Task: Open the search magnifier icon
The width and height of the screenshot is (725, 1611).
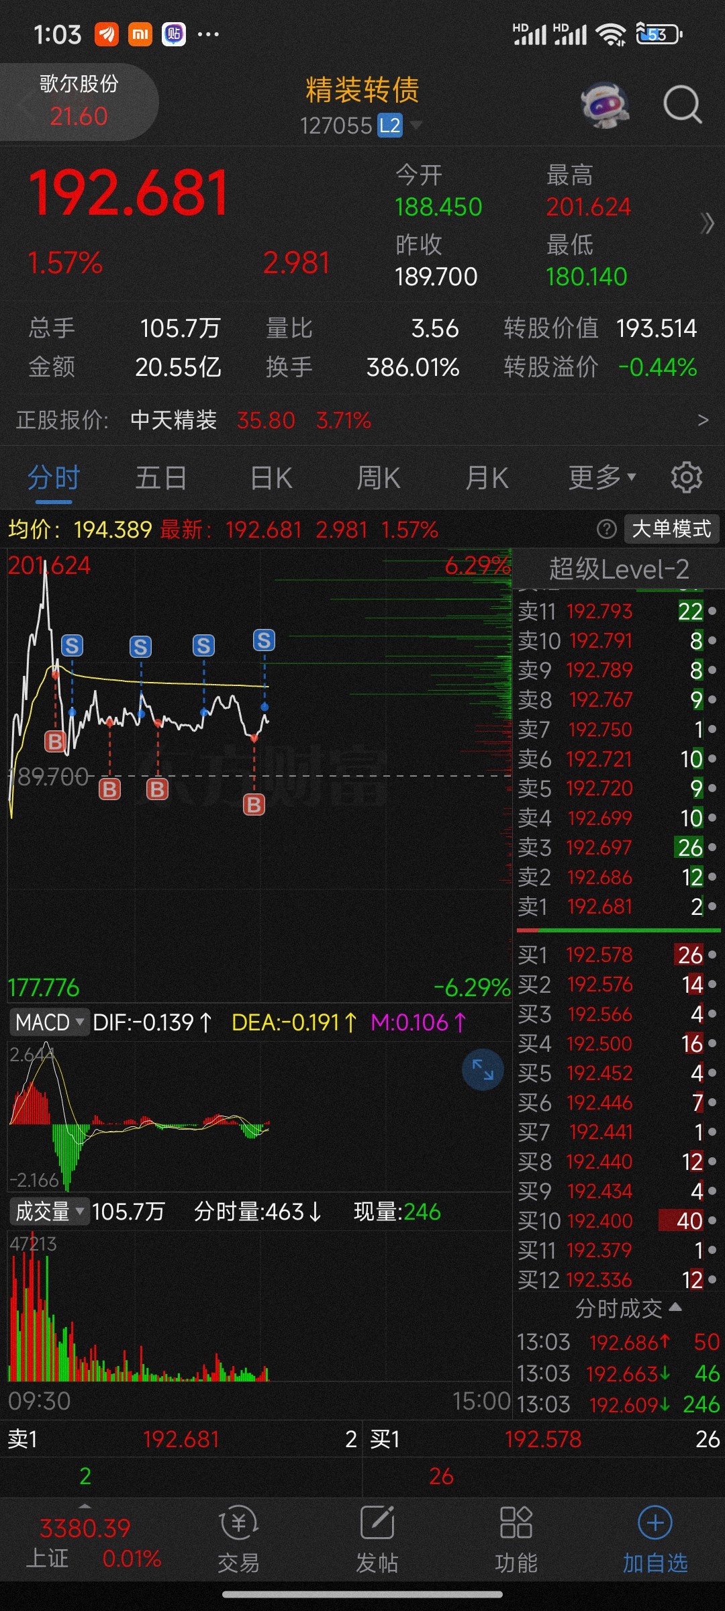Action: click(682, 105)
